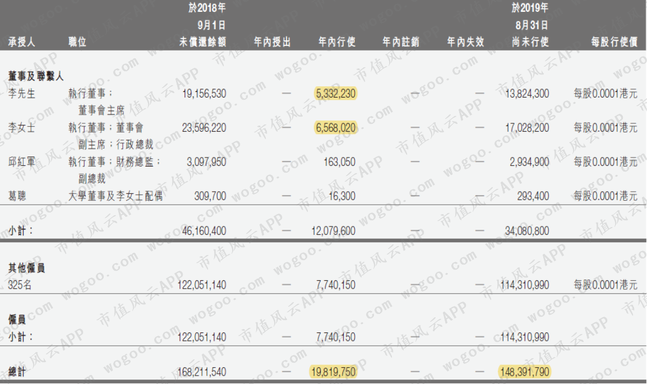Select the name 李先生
The image size is (647, 384).
click(21, 94)
